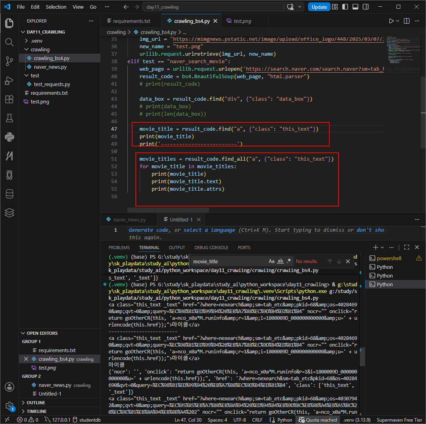Toggle Match Case in terminal find

click(x=271, y=261)
